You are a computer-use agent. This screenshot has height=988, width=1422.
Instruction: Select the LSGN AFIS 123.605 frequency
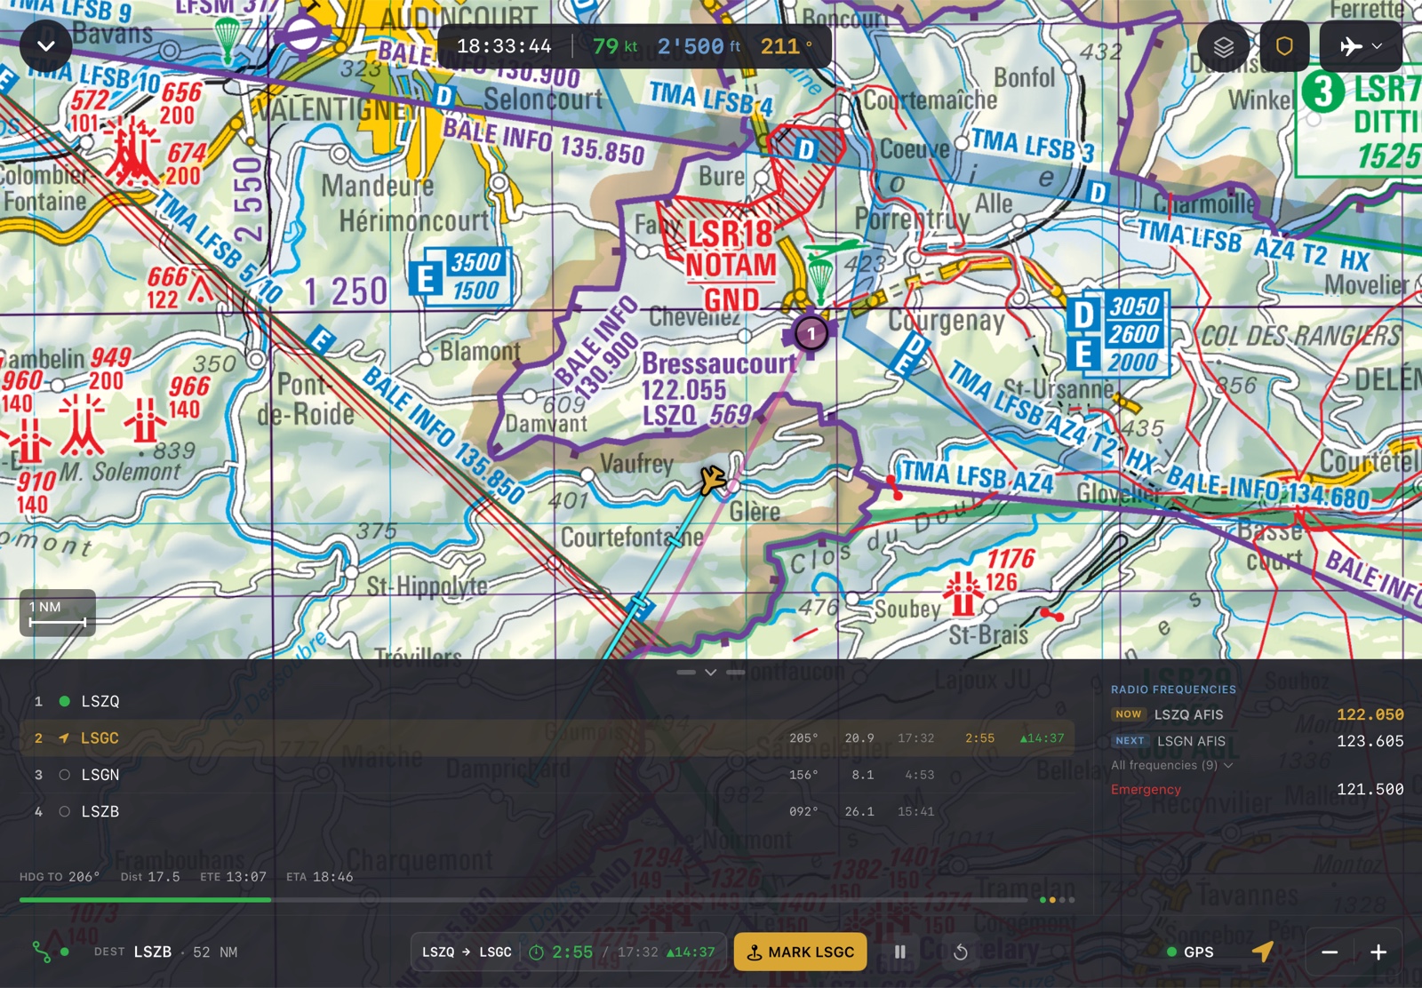tap(1257, 741)
